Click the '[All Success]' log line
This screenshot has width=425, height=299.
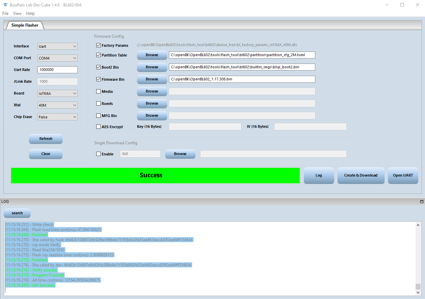(30, 285)
